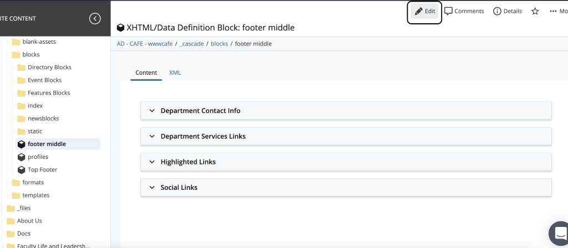Expand Department Contact Info section
This screenshot has width=568, height=248.
(346, 111)
